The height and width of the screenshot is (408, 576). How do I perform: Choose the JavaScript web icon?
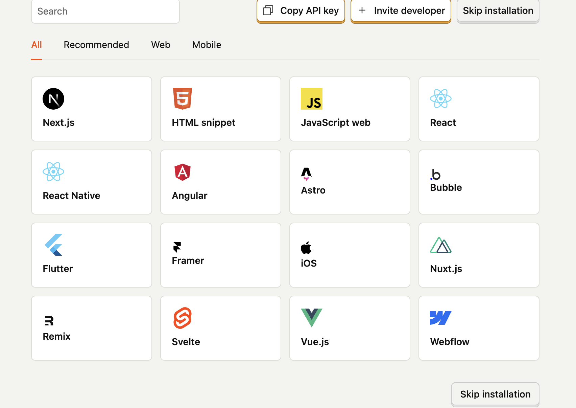311,99
